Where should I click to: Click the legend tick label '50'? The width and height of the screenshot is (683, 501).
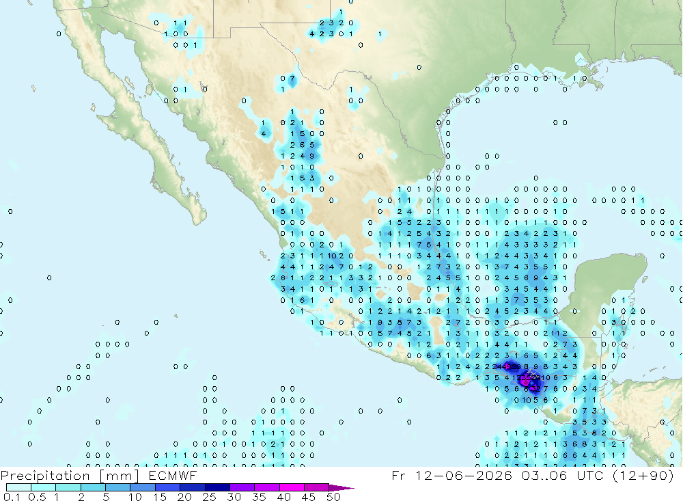[334, 497]
